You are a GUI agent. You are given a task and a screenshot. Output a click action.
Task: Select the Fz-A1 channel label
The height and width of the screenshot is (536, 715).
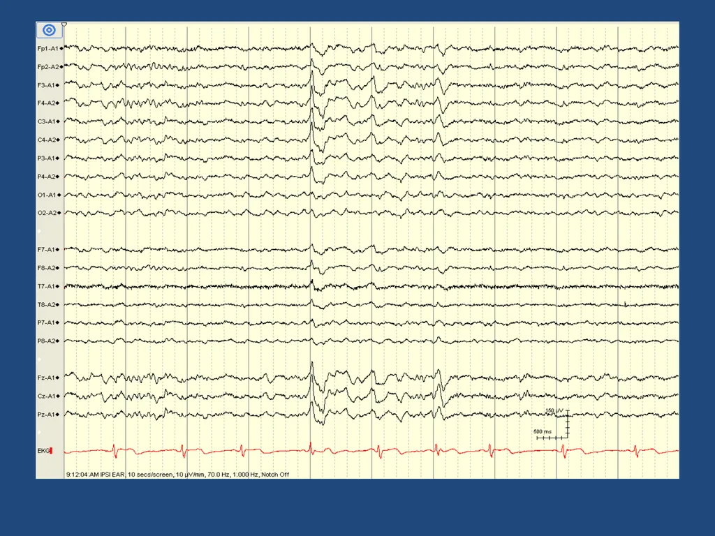[x=46, y=378]
